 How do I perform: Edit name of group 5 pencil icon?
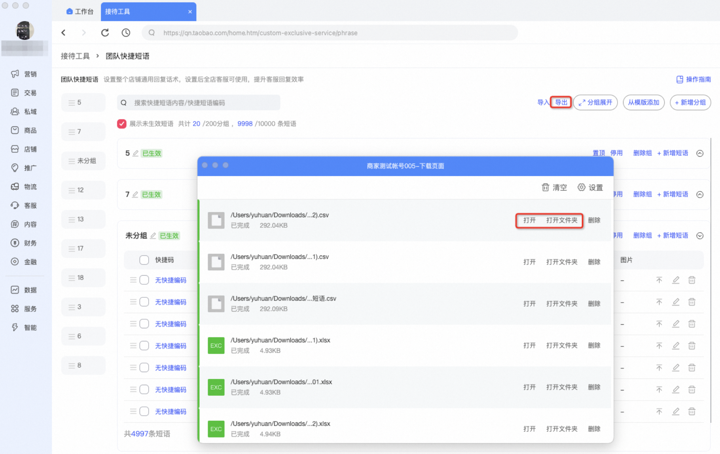point(135,153)
